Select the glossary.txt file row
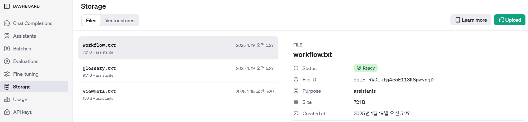The height and width of the screenshot is (122, 528). pyautogui.click(x=178, y=71)
